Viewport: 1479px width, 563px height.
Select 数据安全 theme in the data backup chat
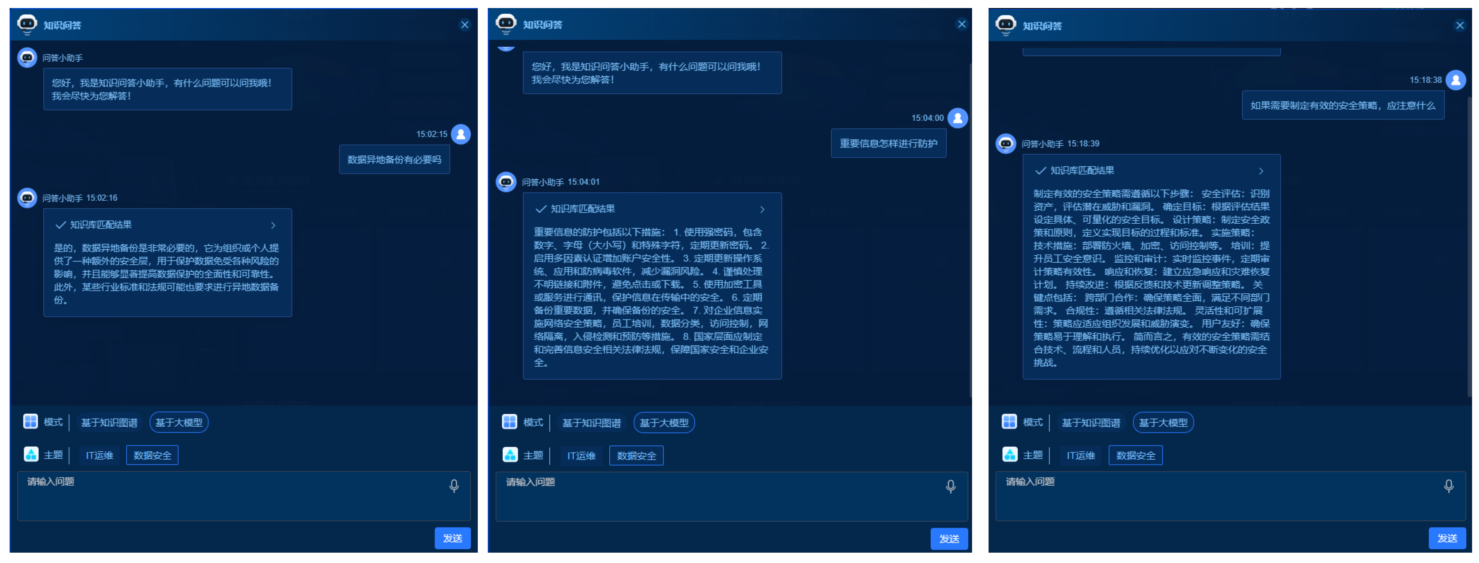tap(152, 456)
